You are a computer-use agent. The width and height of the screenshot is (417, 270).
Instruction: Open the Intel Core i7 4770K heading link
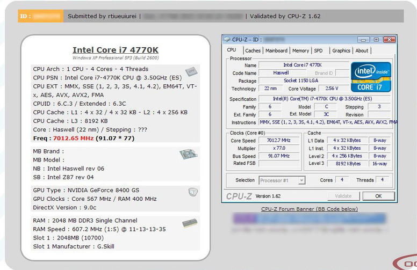pos(116,50)
